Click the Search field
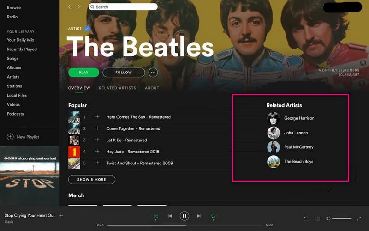The width and height of the screenshot is (369, 231). click(123, 7)
